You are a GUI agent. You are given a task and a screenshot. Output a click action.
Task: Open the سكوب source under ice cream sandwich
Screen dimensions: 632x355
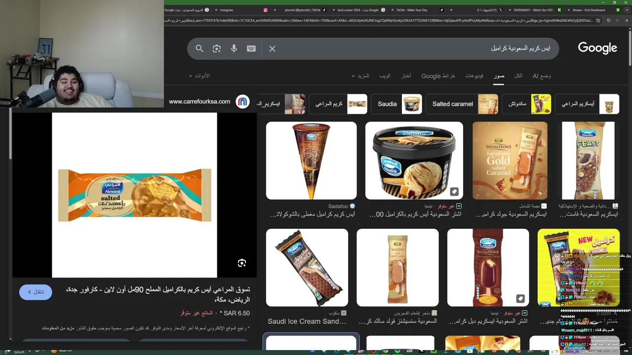pyautogui.click(x=338, y=313)
